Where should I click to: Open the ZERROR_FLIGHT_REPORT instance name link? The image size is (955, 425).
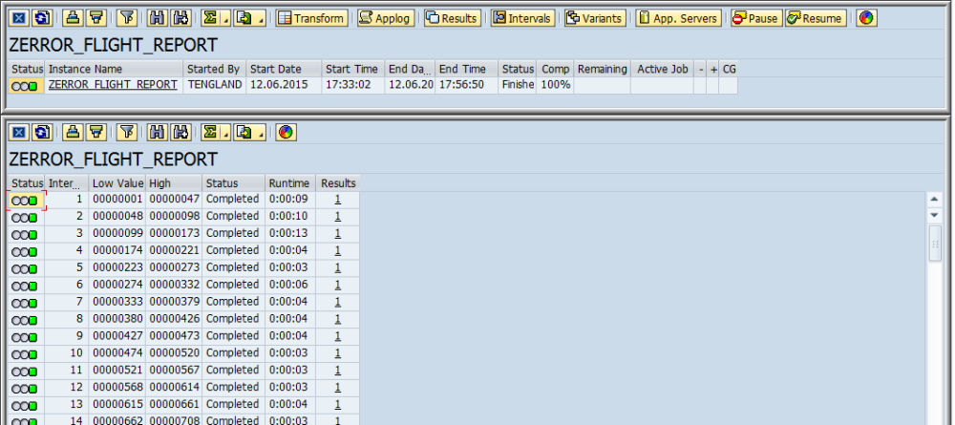pyautogui.click(x=113, y=85)
